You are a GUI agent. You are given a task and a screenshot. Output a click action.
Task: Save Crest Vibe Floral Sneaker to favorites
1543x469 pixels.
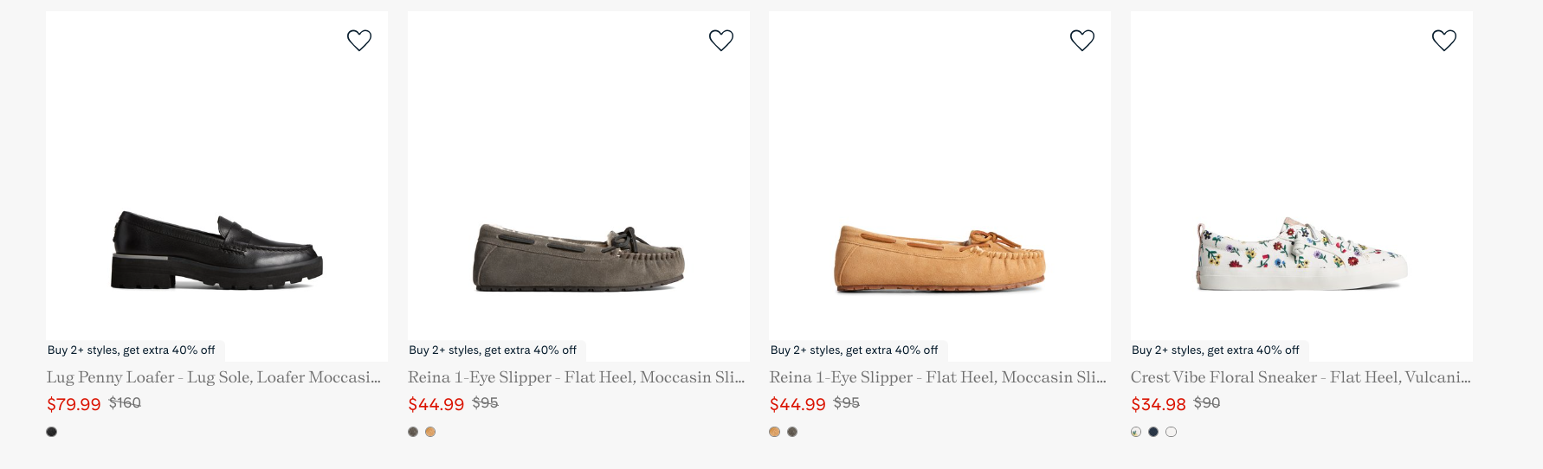(1443, 41)
